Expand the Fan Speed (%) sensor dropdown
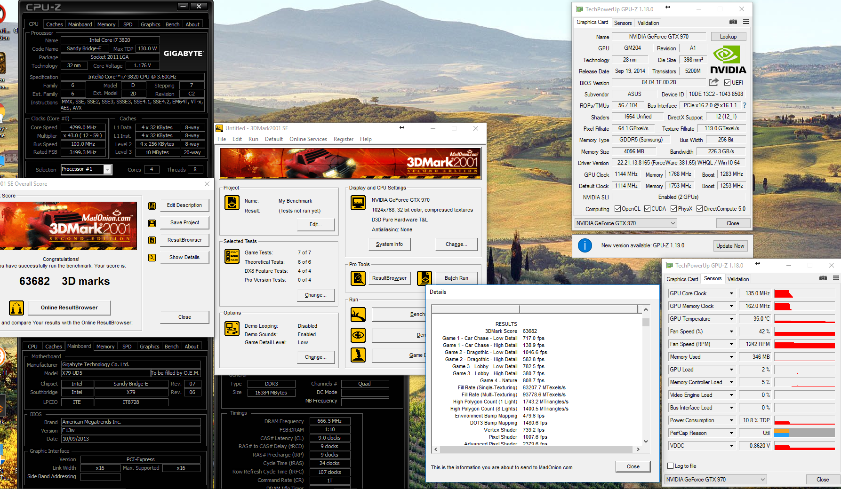The height and width of the screenshot is (489, 841). point(731,331)
